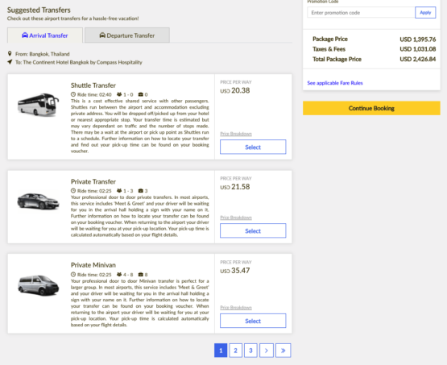Click the navigation arrow icon beside To: The Continent Hotel
Screen dimensions: 447x365
click(10, 62)
